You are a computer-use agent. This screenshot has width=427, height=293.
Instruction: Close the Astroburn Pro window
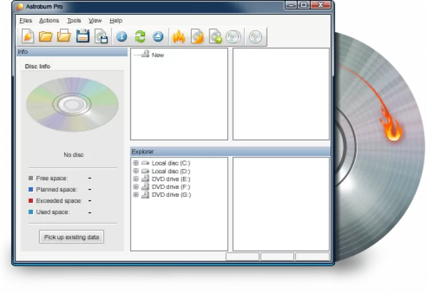tap(321, 5)
